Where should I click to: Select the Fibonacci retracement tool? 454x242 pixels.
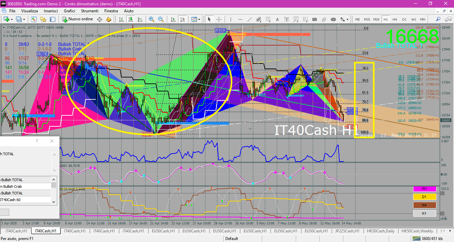pyautogui.click(x=268, y=19)
